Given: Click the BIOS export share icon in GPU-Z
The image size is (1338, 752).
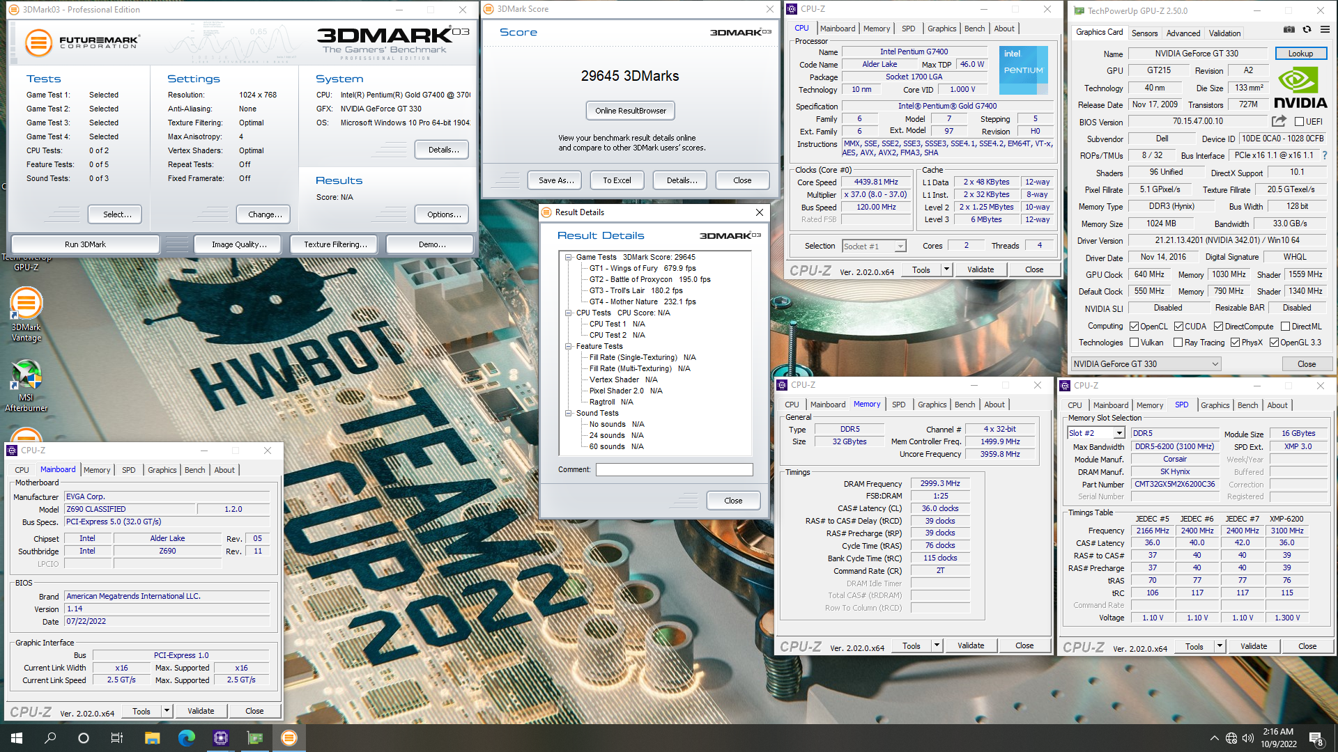Looking at the screenshot, I should (x=1279, y=121).
